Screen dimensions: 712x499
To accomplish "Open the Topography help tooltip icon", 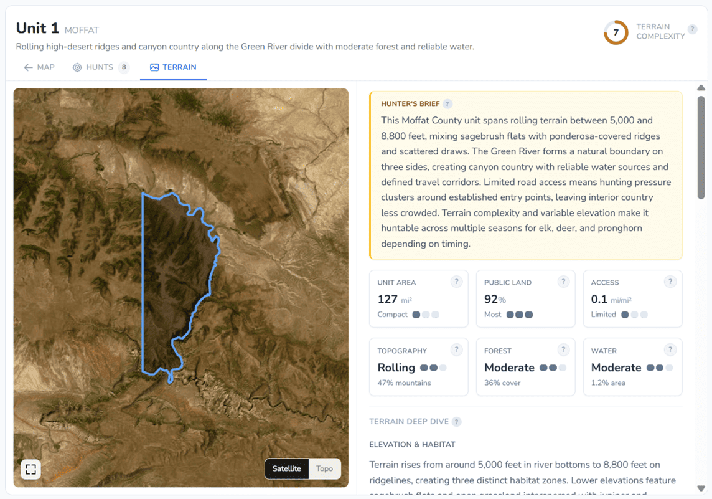I will point(456,350).
